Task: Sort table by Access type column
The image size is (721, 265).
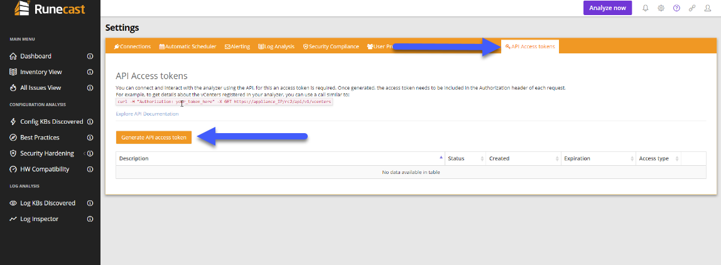Action: pyautogui.click(x=658, y=158)
